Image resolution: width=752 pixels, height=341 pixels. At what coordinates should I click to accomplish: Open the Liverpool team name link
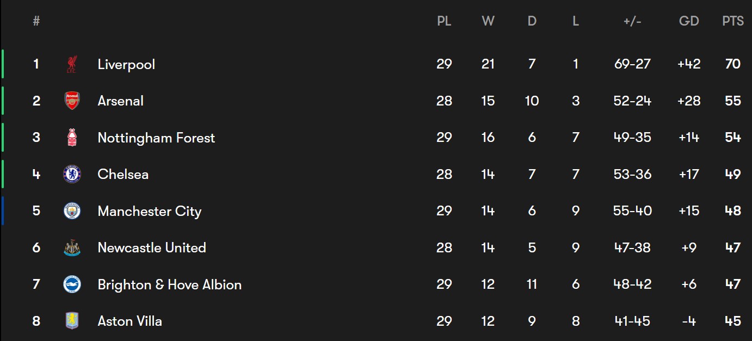tap(126, 64)
